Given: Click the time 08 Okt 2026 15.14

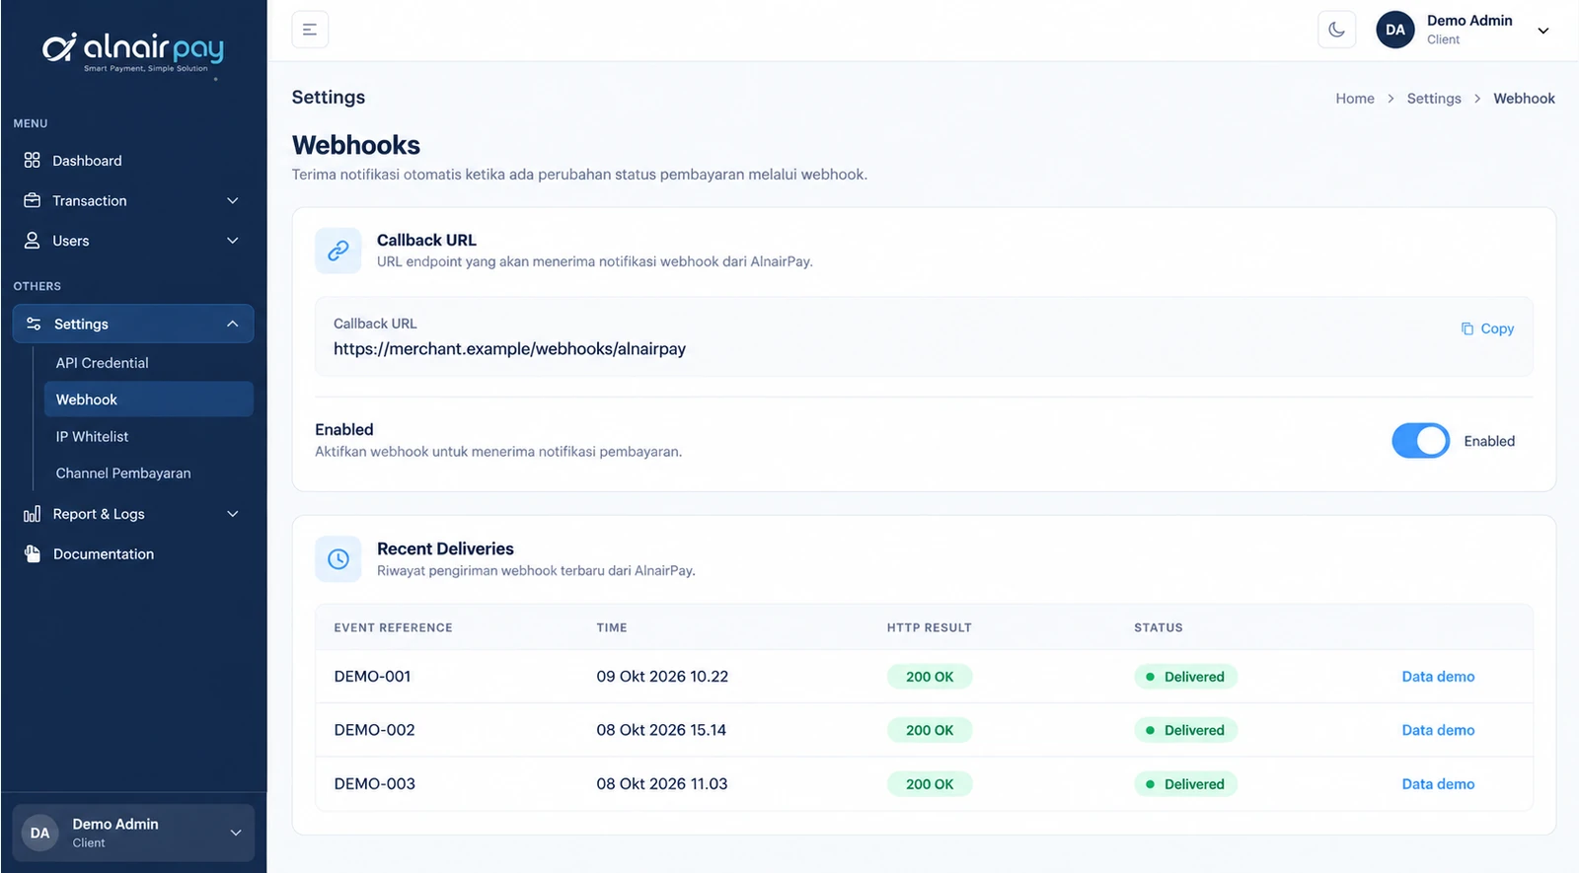Looking at the screenshot, I should (x=661, y=730).
